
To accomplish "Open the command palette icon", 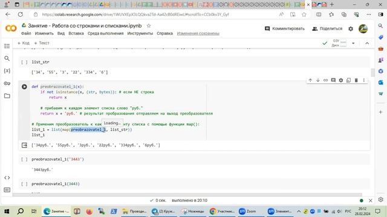I will point(7,190).
